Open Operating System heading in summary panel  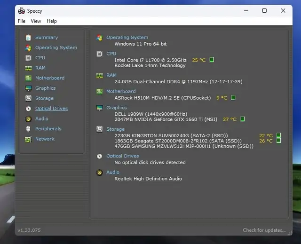coord(127,38)
